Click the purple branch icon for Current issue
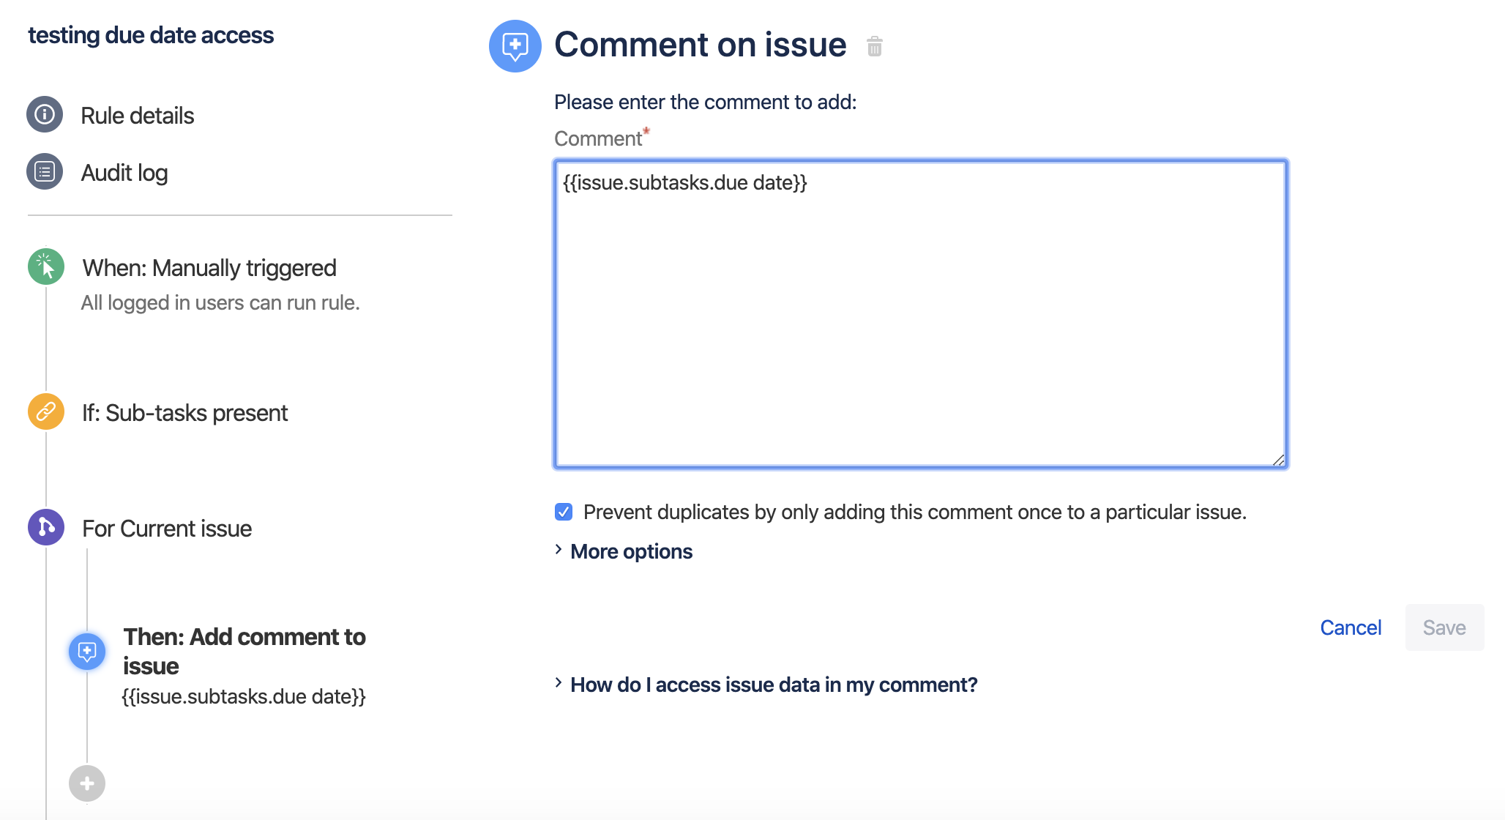 pyautogui.click(x=46, y=527)
